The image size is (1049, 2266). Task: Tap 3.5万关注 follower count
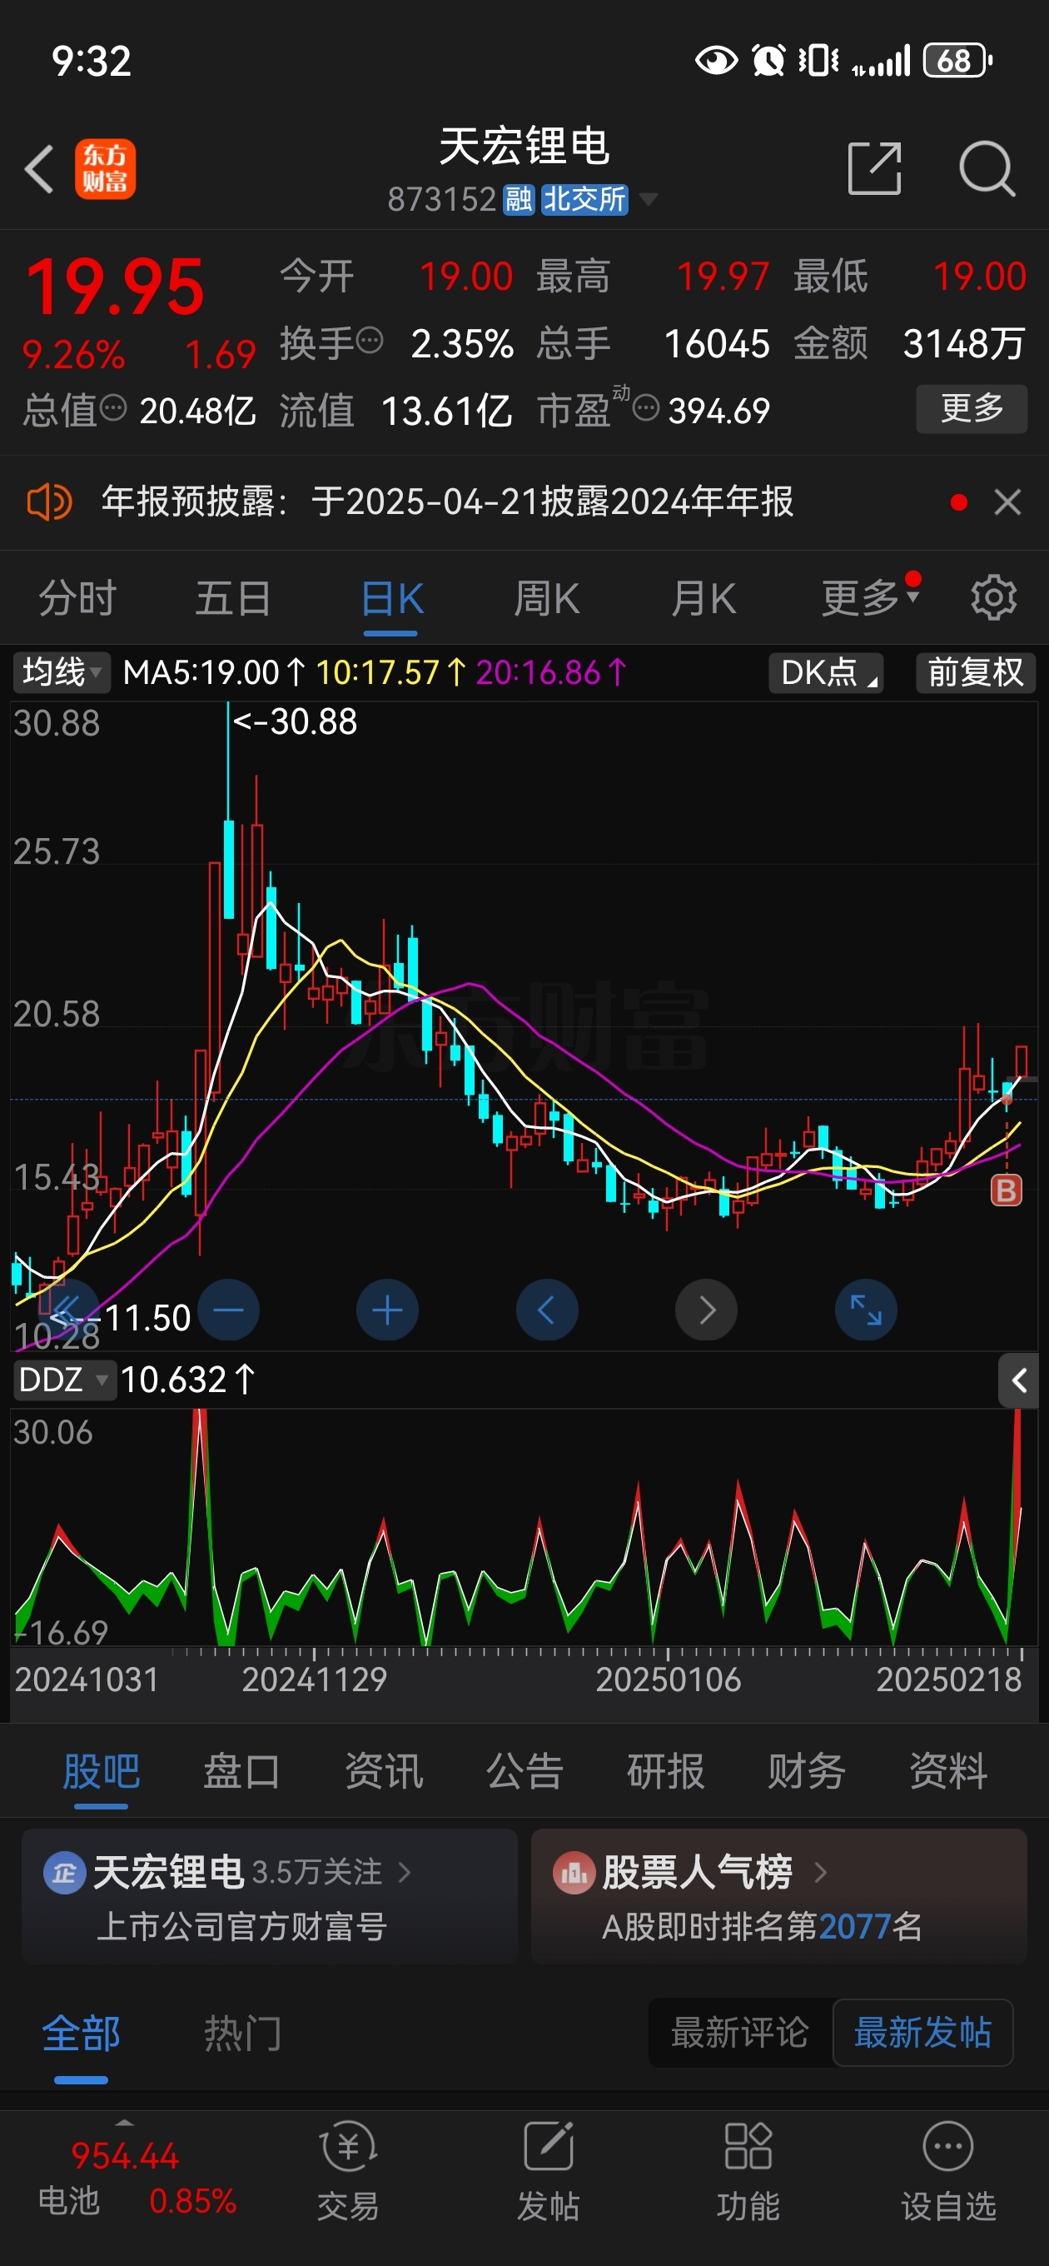pos(317,1872)
